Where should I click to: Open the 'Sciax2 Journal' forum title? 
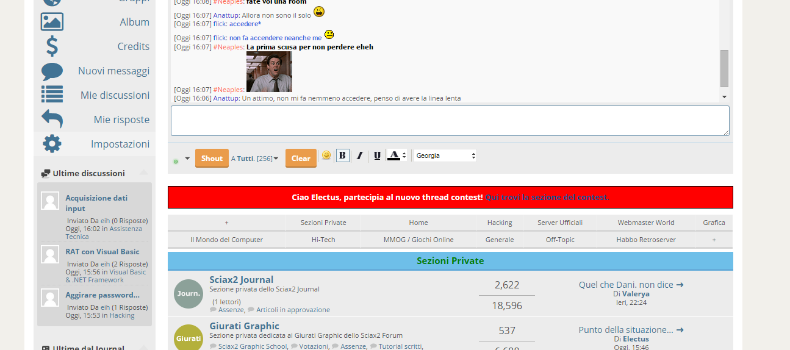(x=242, y=280)
